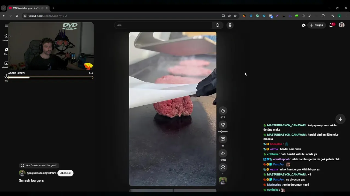
Task: Open the YouTube account avatar menu
Action: 342,25
